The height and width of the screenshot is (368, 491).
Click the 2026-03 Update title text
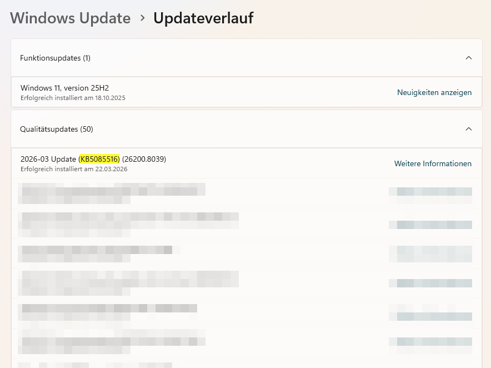tap(48, 159)
